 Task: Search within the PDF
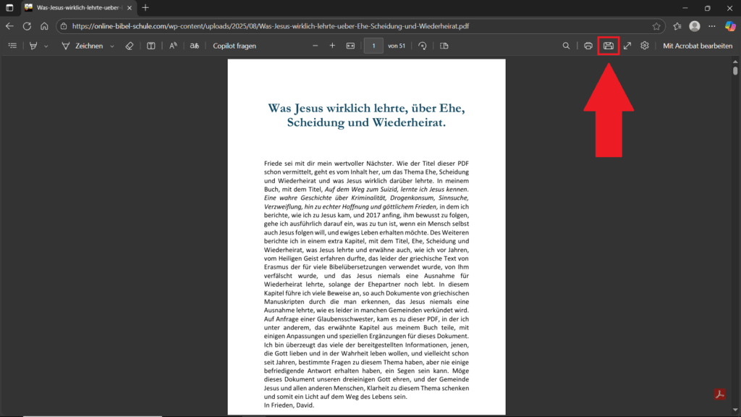566,46
